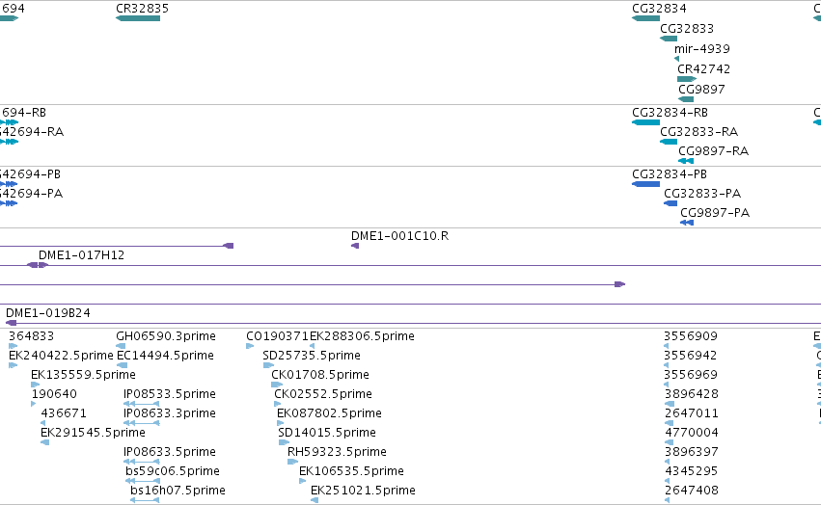The width and height of the screenshot is (821, 505).
Task: Open feature 4770004
Action: coord(691,433)
